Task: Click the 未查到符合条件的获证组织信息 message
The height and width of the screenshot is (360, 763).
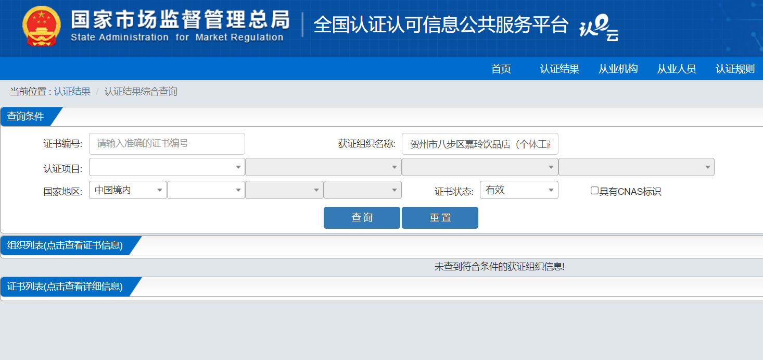Action: click(x=500, y=267)
